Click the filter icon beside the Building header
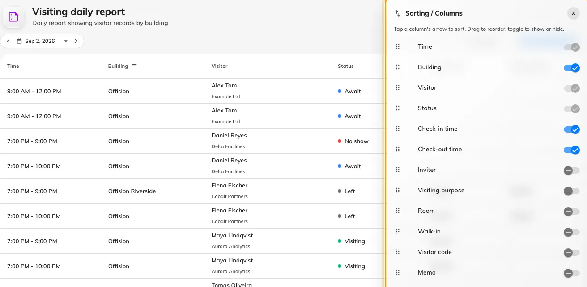Image resolution: width=587 pixels, height=287 pixels. coord(134,66)
